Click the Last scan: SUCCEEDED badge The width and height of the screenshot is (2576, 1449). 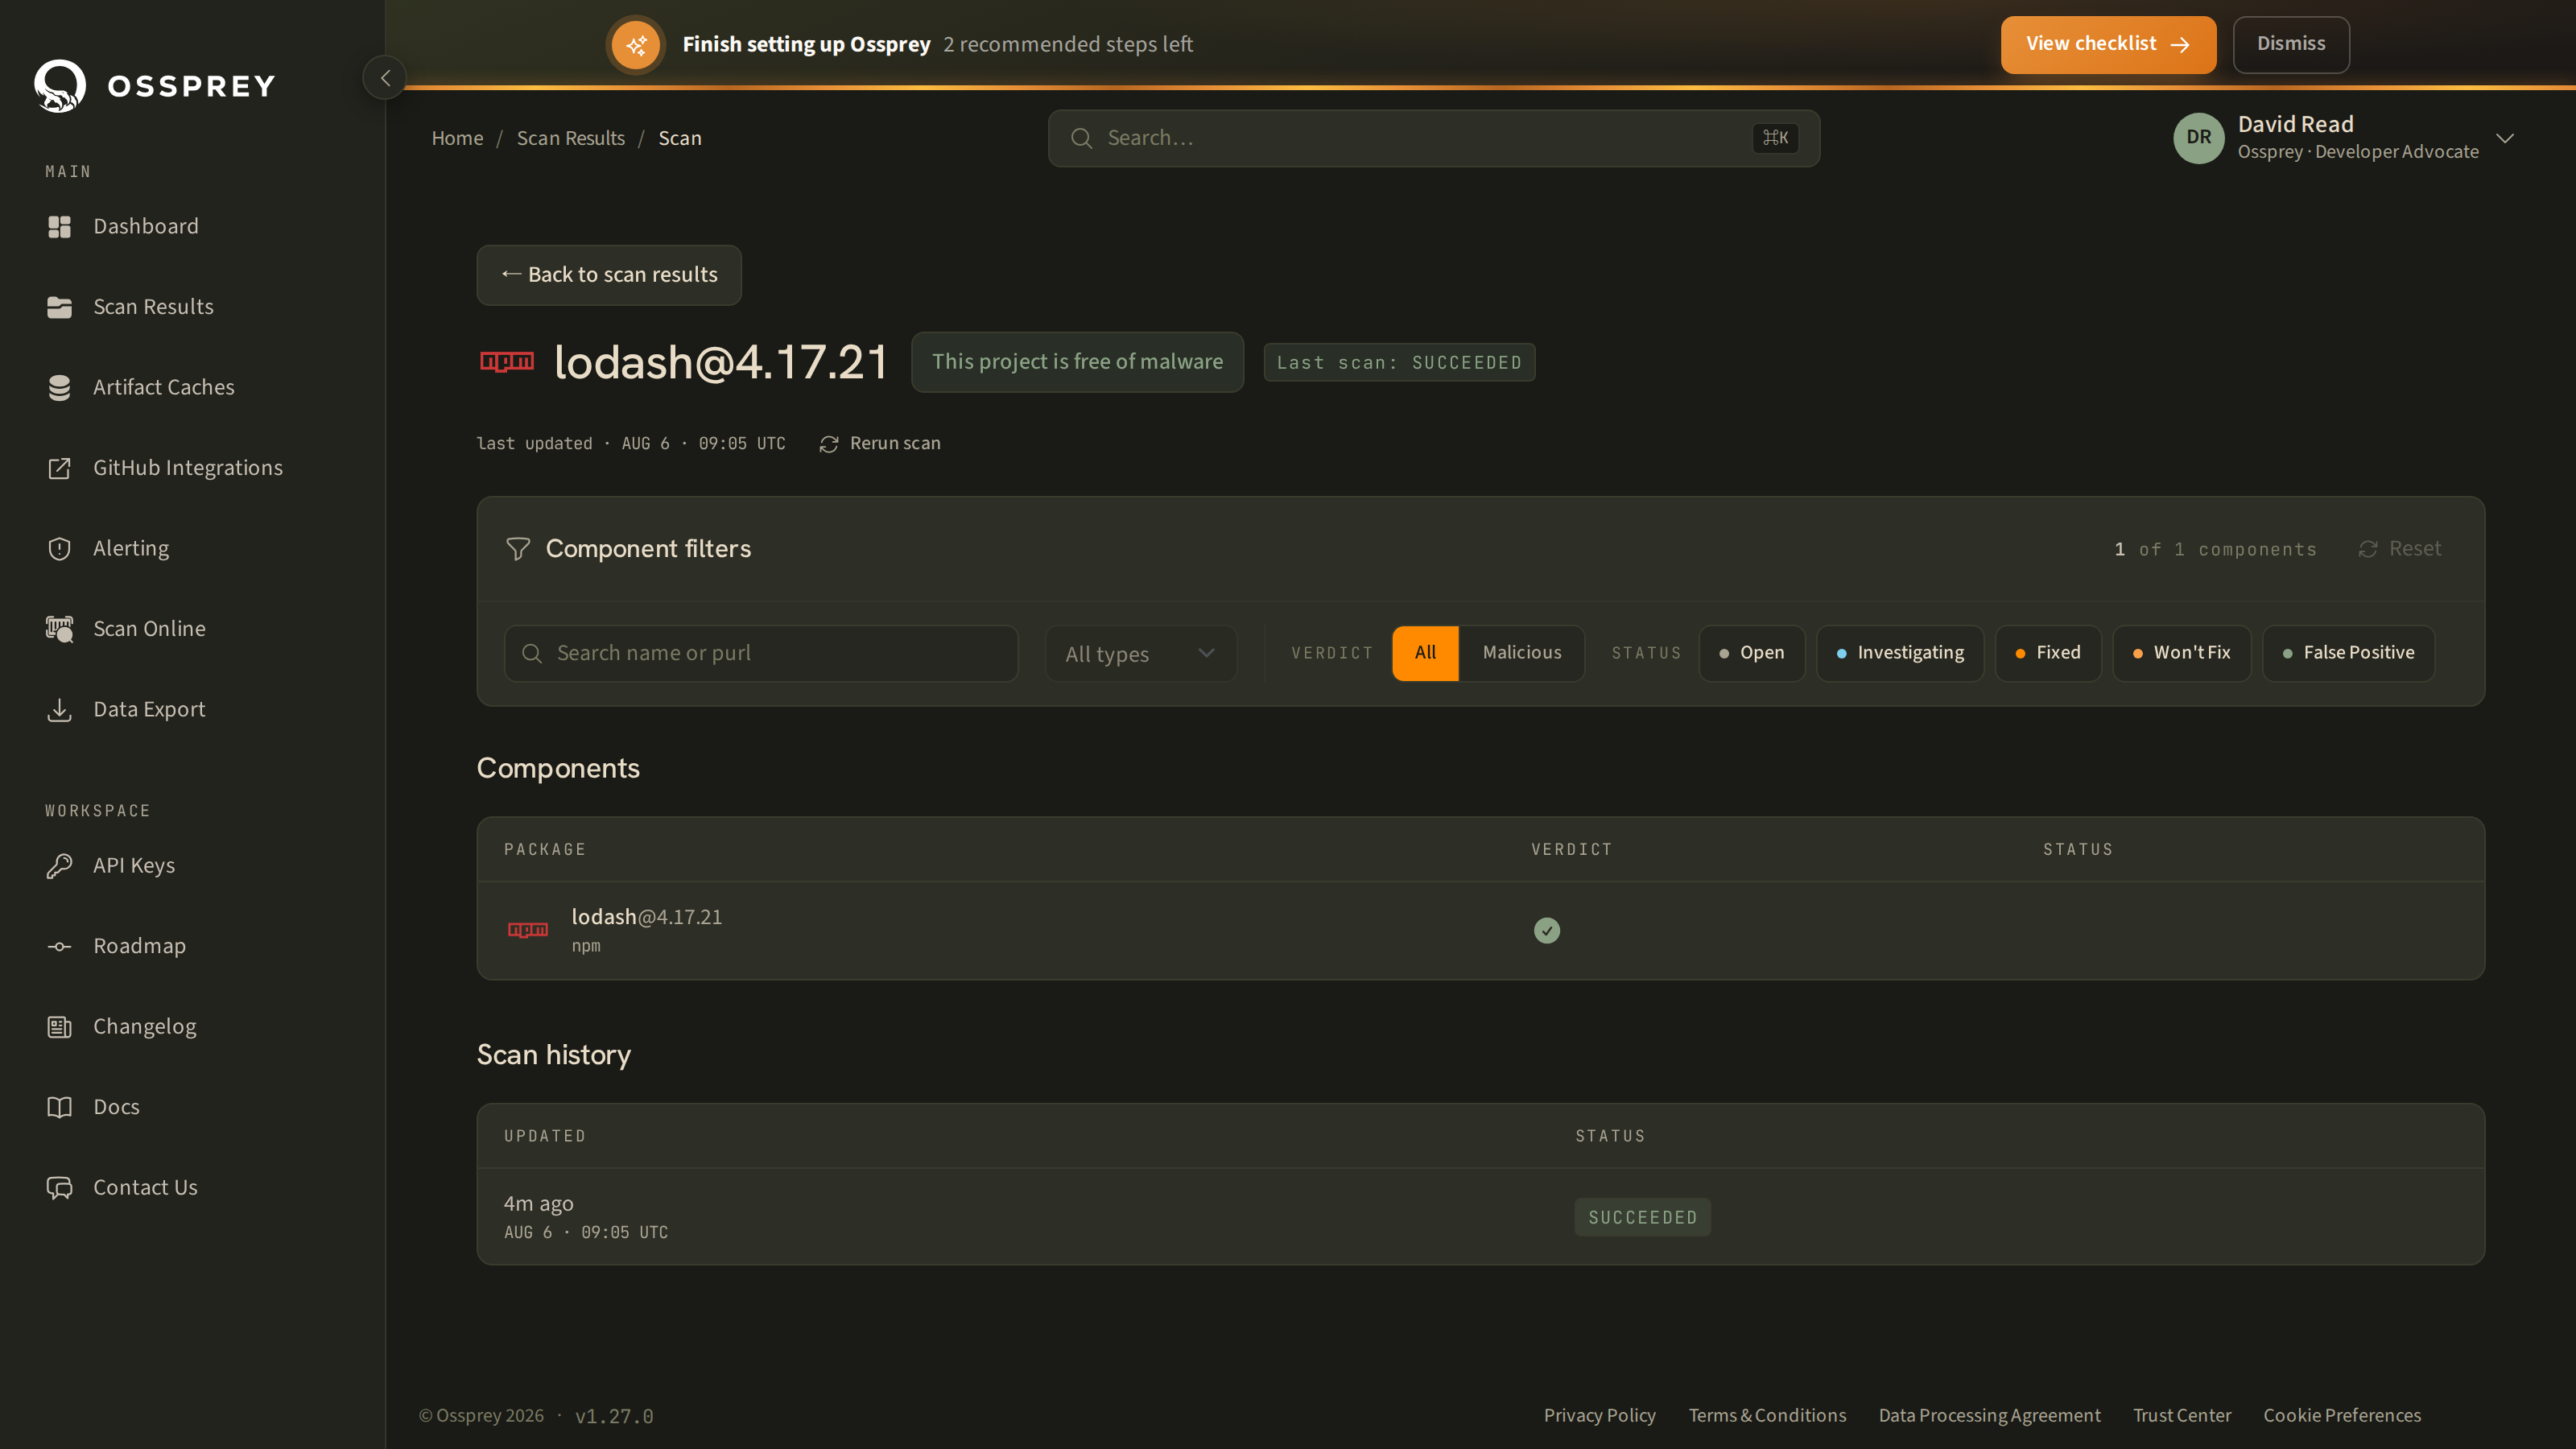(x=1399, y=363)
